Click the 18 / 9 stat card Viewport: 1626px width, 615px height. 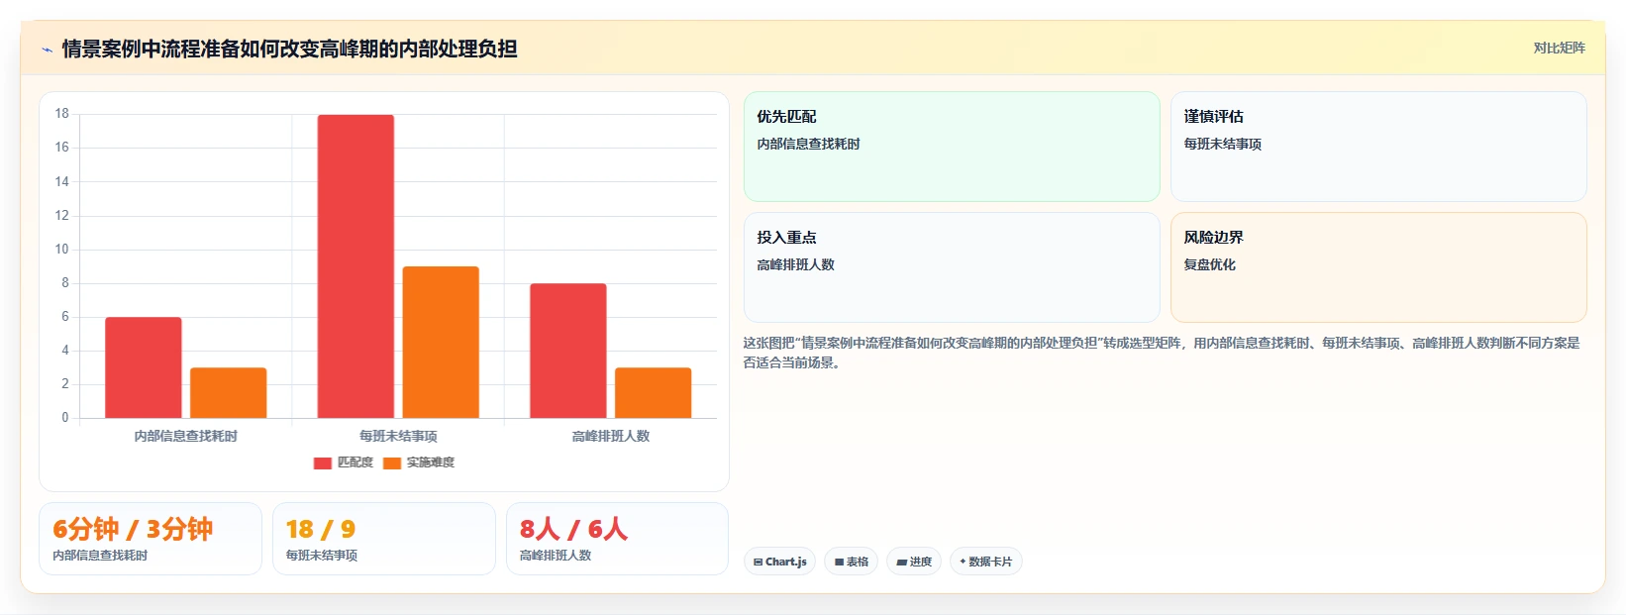pyautogui.click(x=384, y=539)
